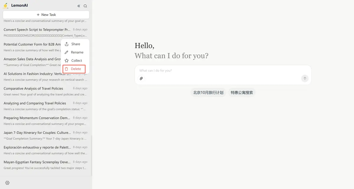Click the paperclip attachment icon

(x=141, y=79)
